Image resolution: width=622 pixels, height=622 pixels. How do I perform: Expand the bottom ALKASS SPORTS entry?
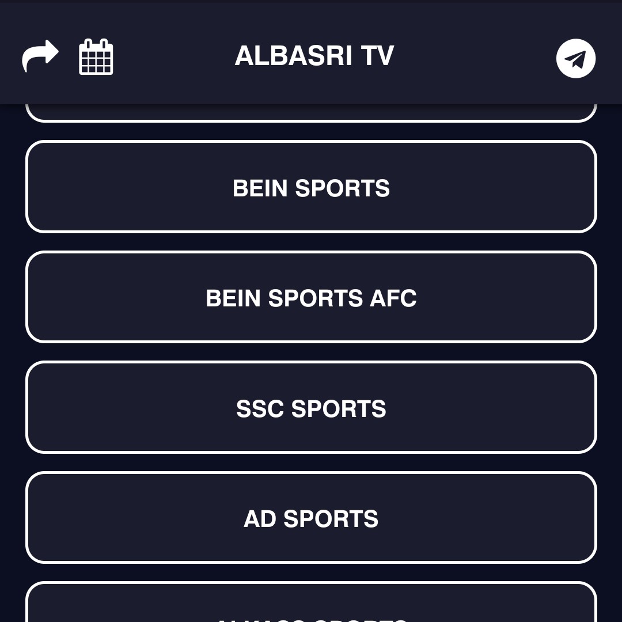(311, 602)
